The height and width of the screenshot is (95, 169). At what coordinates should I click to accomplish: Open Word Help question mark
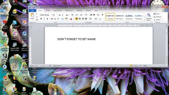(x=166, y=11)
